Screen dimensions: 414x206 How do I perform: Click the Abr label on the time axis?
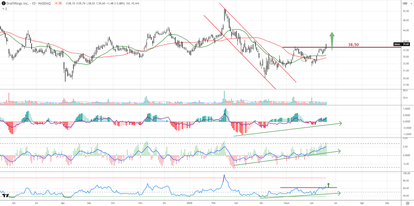[x=261, y=203]
